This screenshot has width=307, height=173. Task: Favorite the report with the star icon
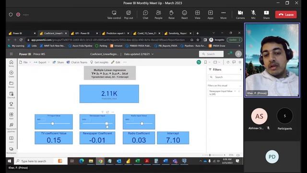click(x=240, y=62)
